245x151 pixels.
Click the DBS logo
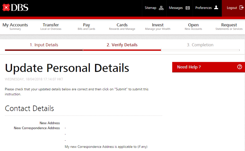click(15, 8)
